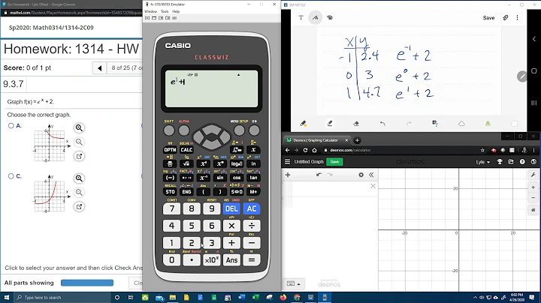
Task: Tap the sin key on the calculator
Action: pos(220,178)
